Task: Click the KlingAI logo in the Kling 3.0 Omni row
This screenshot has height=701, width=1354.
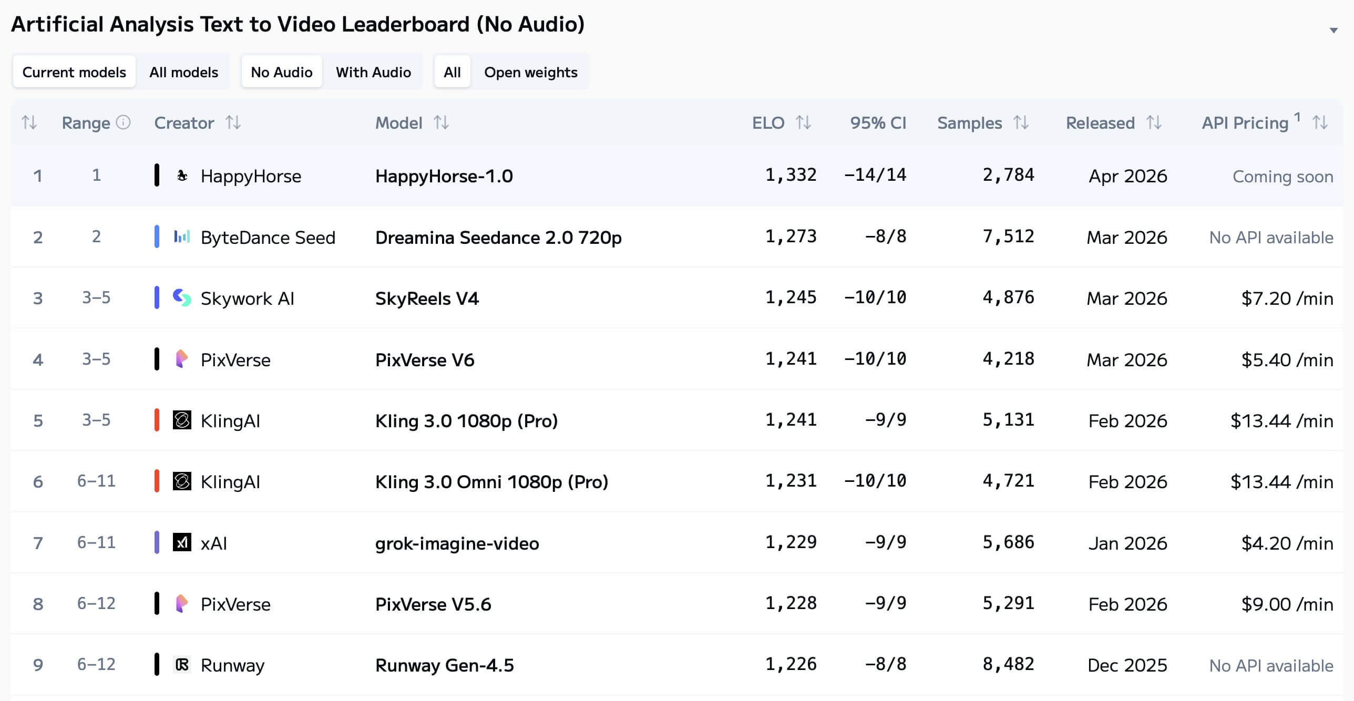Action: tap(182, 481)
